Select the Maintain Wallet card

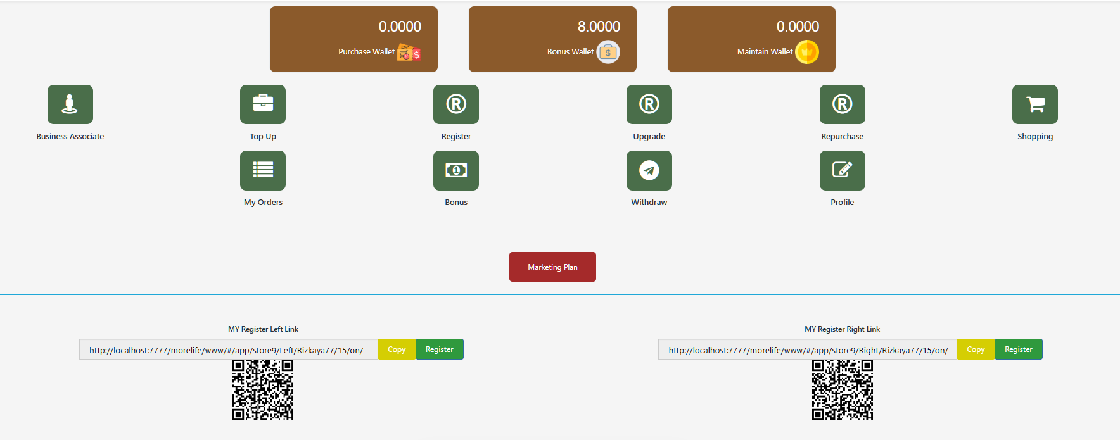click(751, 39)
